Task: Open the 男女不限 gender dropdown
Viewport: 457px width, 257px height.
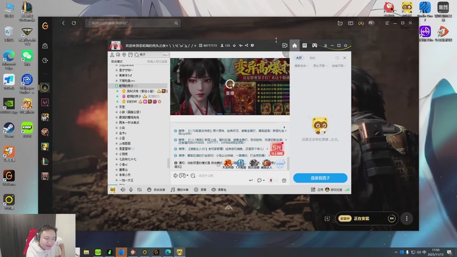Action: (x=320, y=66)
